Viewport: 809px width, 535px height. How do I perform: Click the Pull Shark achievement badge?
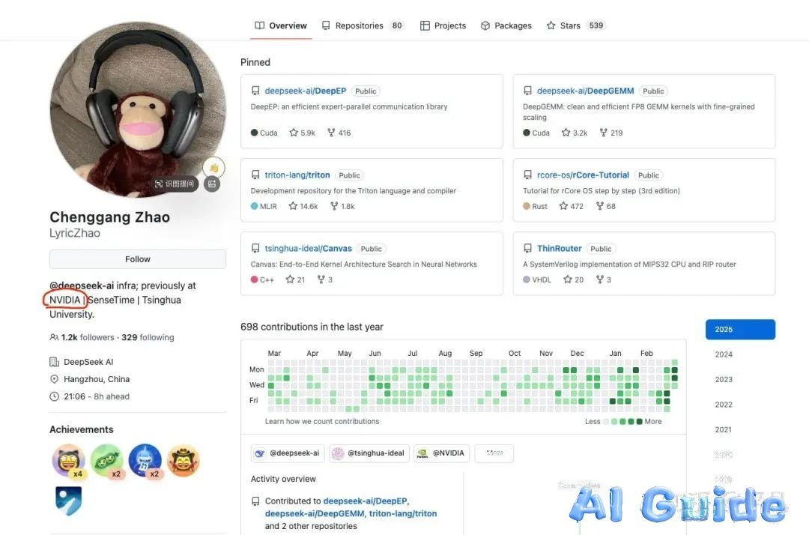tap(145, 460)
